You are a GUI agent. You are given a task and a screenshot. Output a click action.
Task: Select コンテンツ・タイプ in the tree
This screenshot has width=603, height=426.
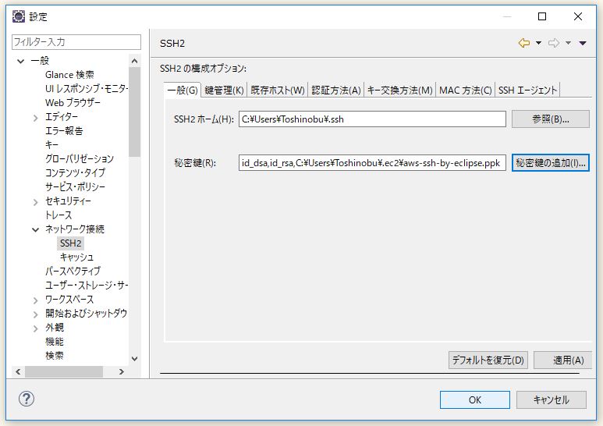[75, 173]
